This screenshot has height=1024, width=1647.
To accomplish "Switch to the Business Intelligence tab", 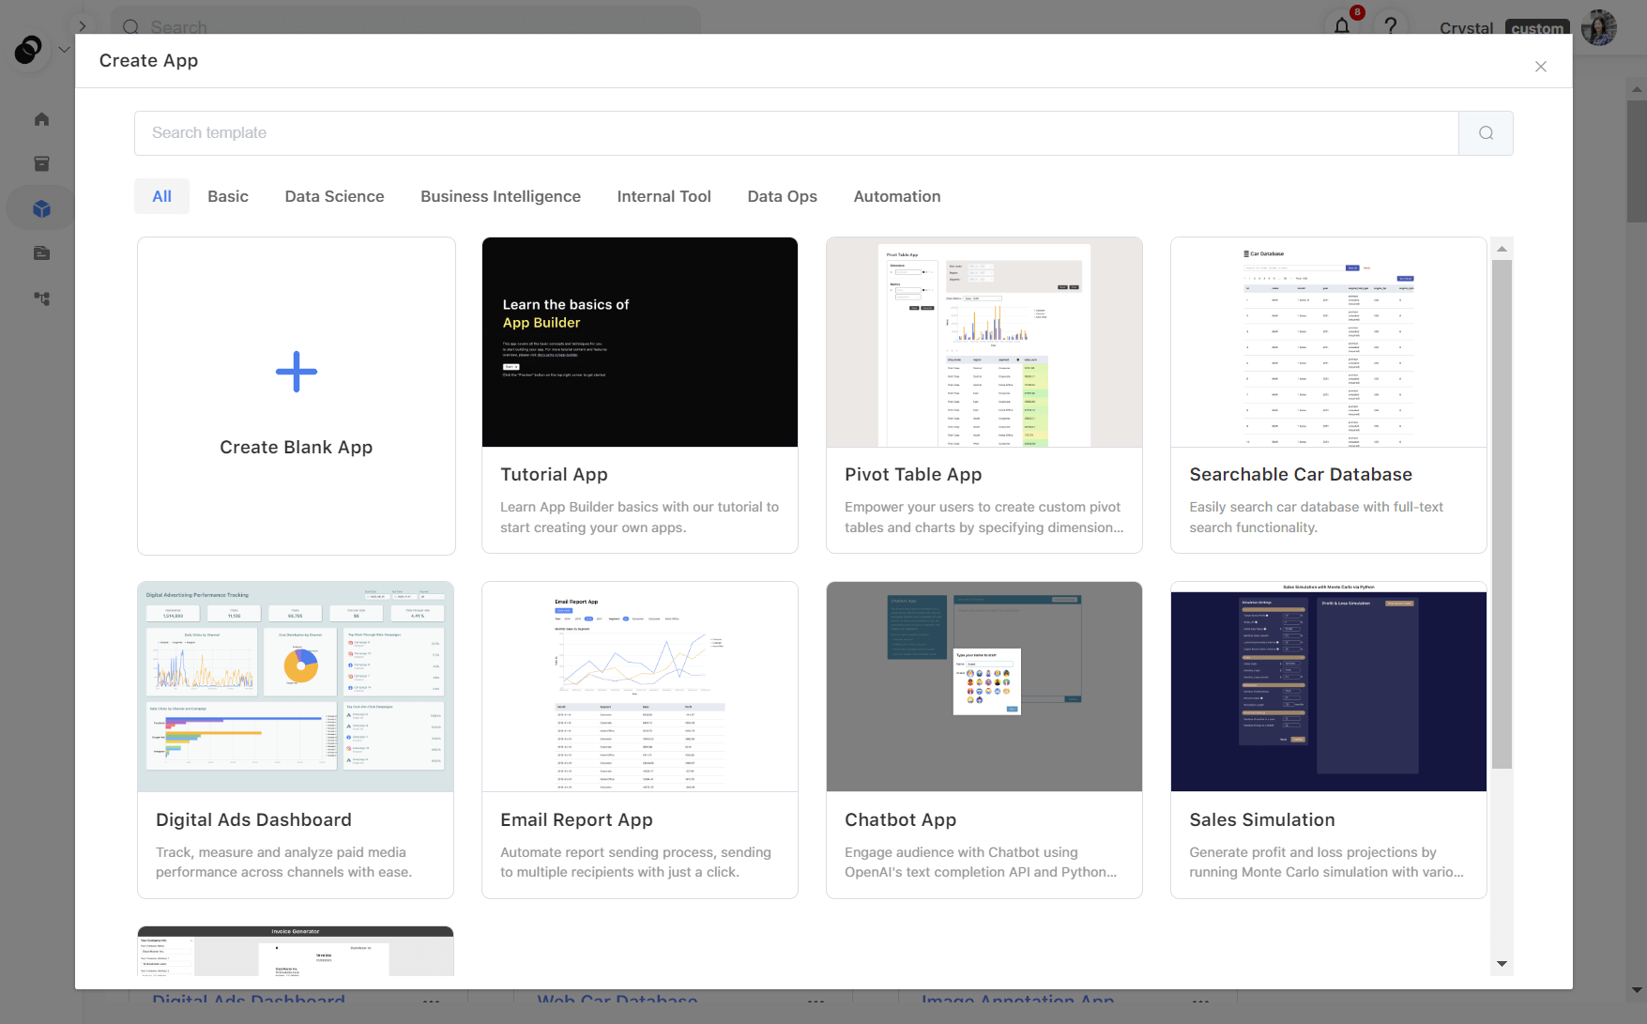I will (500, 196).
